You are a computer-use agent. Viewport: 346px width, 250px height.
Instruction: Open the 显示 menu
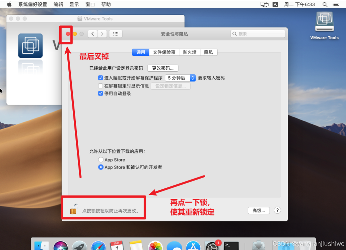[x=74, y=4]
